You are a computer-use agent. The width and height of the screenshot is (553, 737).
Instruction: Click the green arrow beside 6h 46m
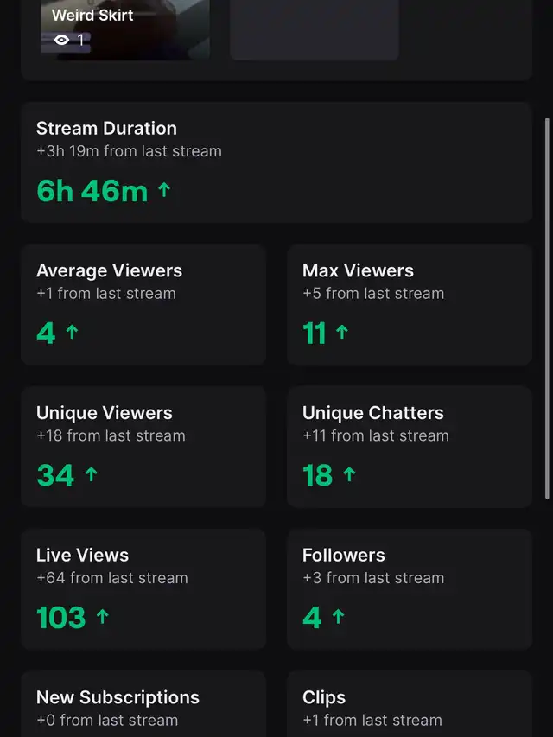tap(164, 190)
